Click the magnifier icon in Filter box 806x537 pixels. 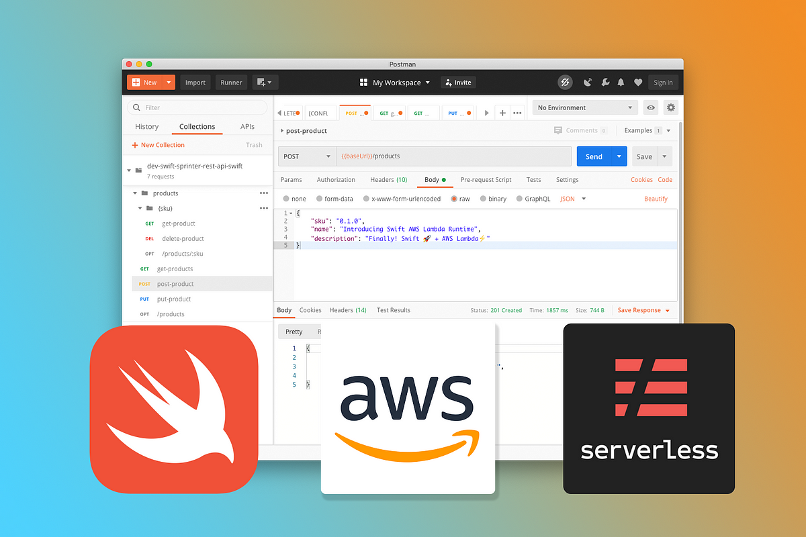click(136, 107)
